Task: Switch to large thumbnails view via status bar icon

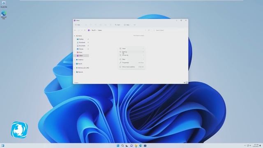Action: coord(187,83)
